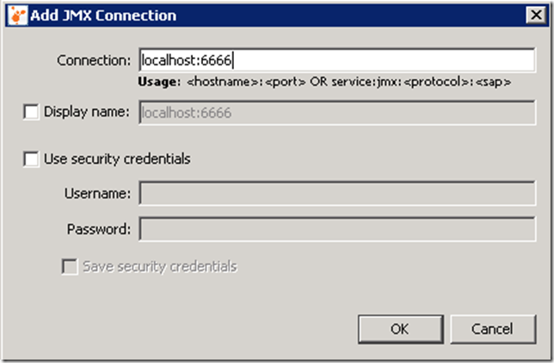The image size is (554, 363).
Task: Click the Password text field
Action: [336, 229]
